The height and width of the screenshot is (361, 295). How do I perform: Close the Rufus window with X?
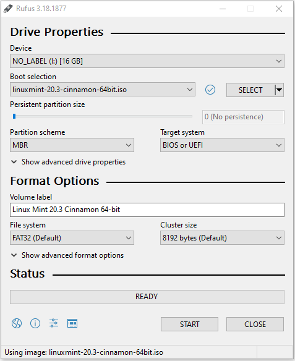click(x=279, y=9)
